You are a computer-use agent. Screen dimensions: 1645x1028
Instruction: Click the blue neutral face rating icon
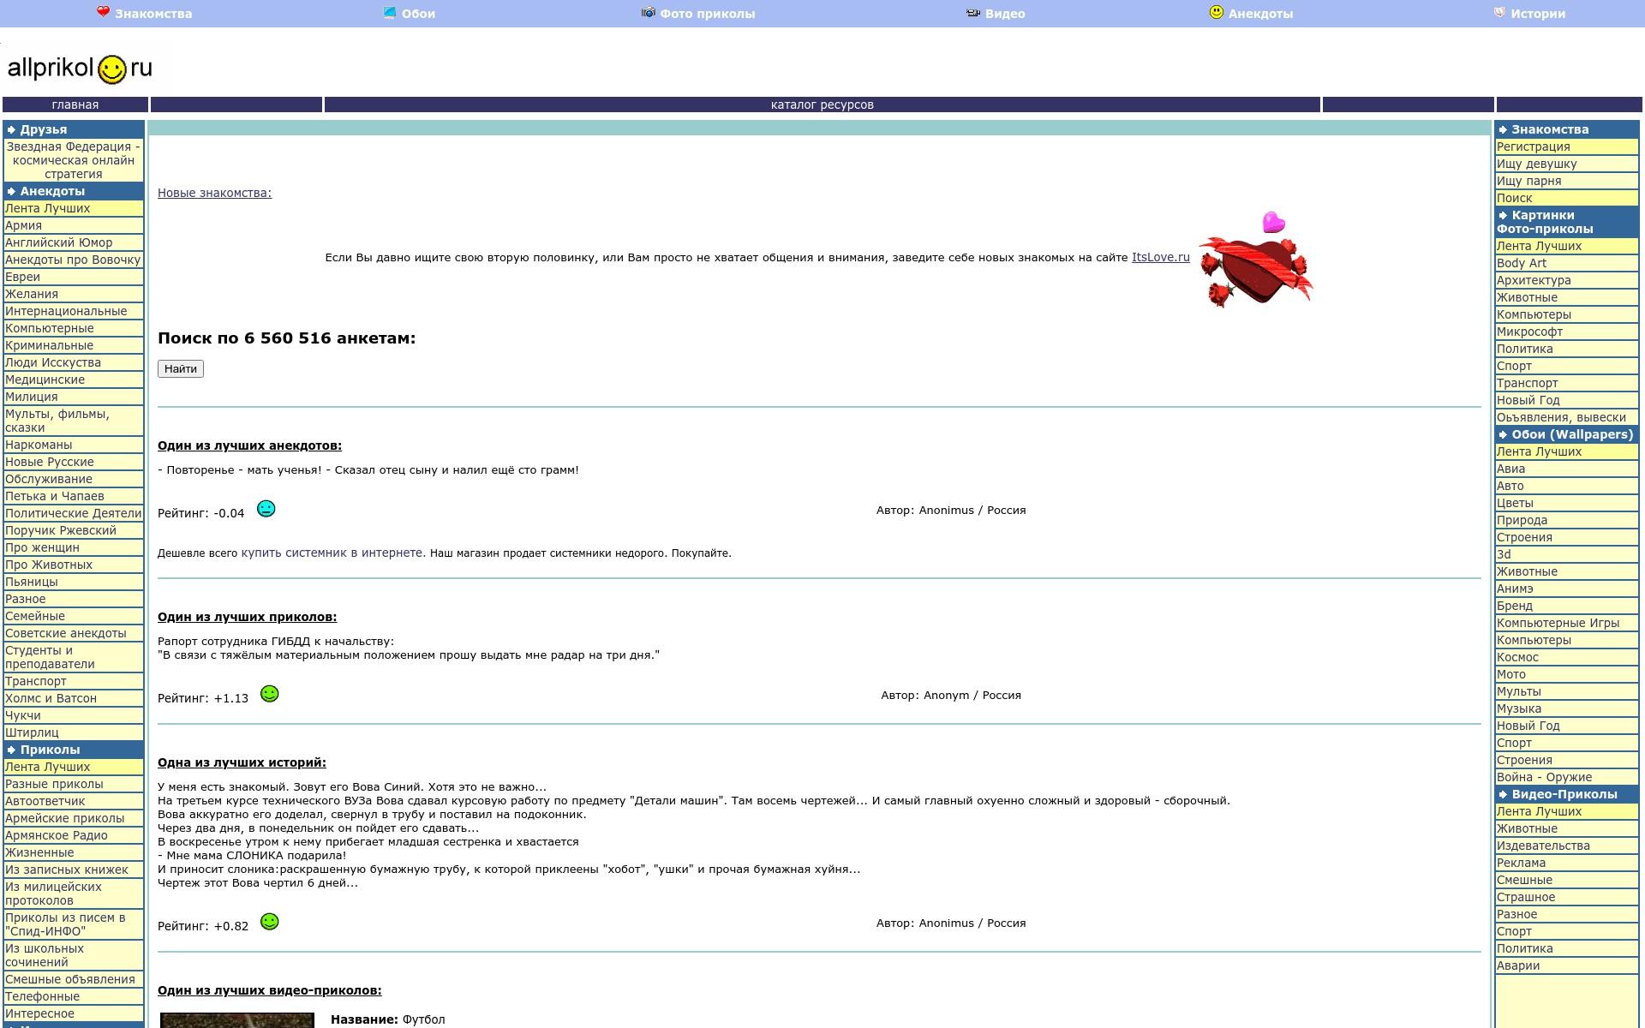coord(266,509)
